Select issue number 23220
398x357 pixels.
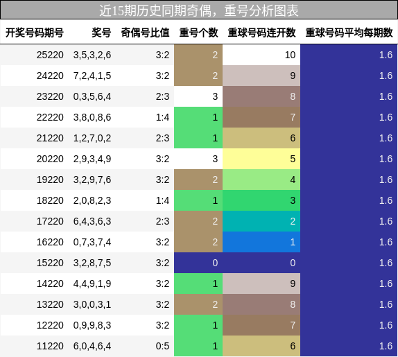[50, 96]
